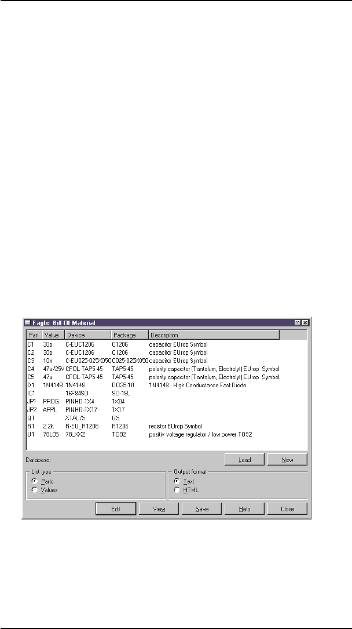Choose HTML output format
Viewport: 352px width, 629px height.
pyautogui.click(x=177, y=490)
